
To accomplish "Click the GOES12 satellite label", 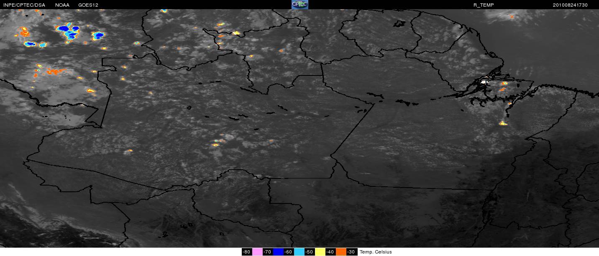I will point(89,5).
